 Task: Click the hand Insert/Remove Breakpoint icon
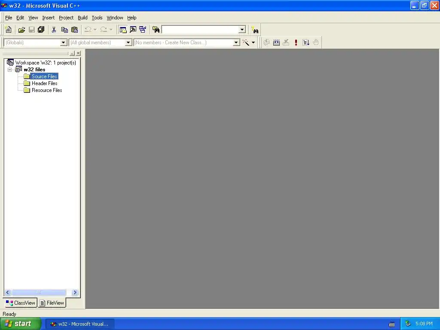pyautogui.click(x=316, y=43)
